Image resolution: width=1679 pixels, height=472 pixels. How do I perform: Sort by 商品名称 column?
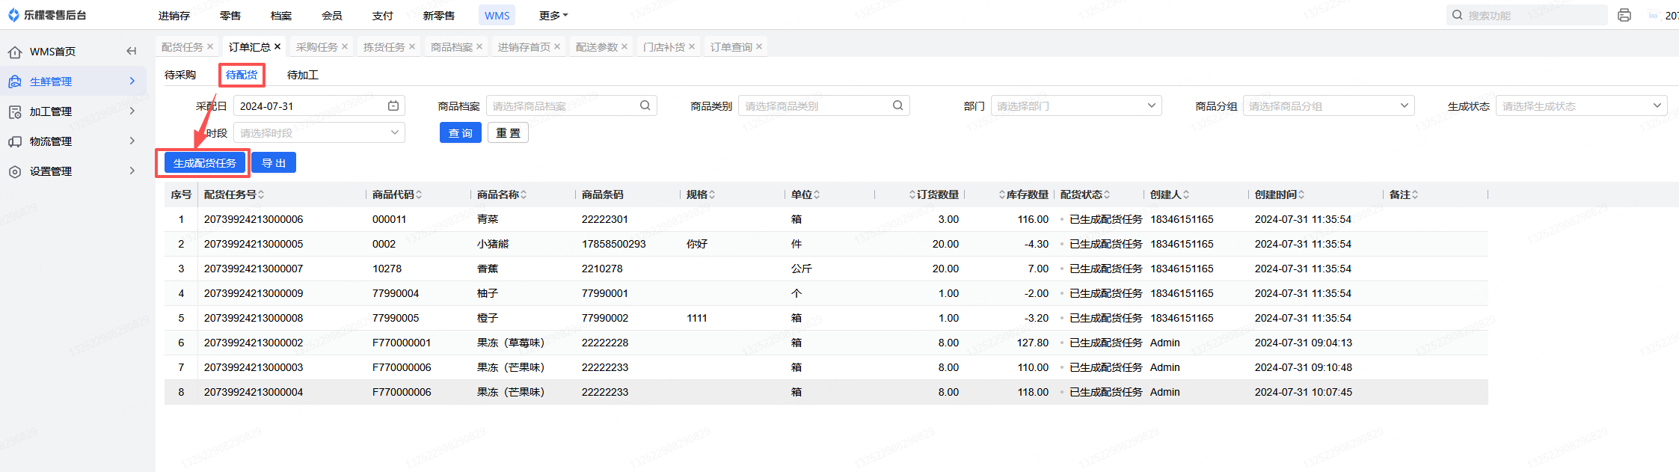click(x=524, y=194)
